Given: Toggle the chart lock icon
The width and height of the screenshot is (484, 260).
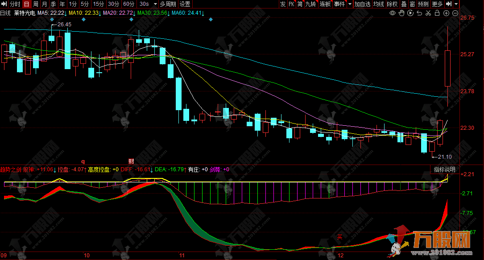Looking at the screenshot, I should click(437, 13).
